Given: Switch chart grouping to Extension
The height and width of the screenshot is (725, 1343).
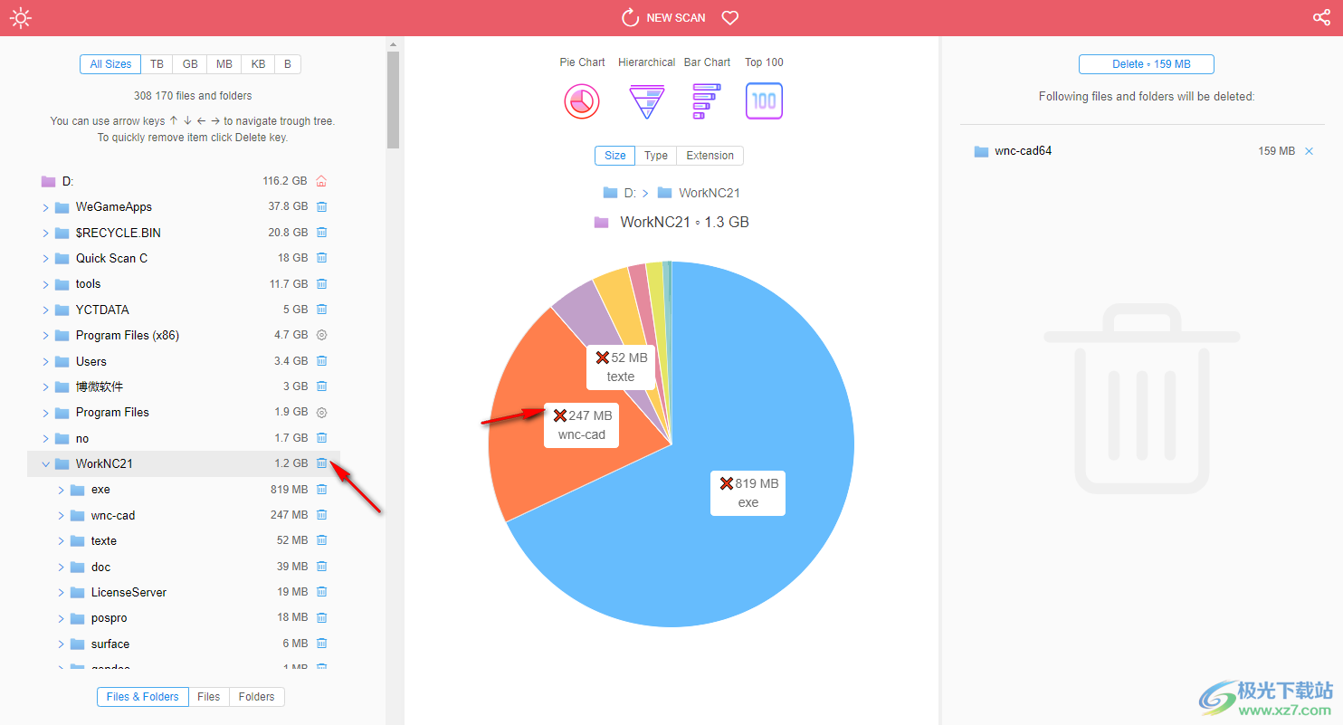Looking at the screenshot, I should tap(710, 156).
